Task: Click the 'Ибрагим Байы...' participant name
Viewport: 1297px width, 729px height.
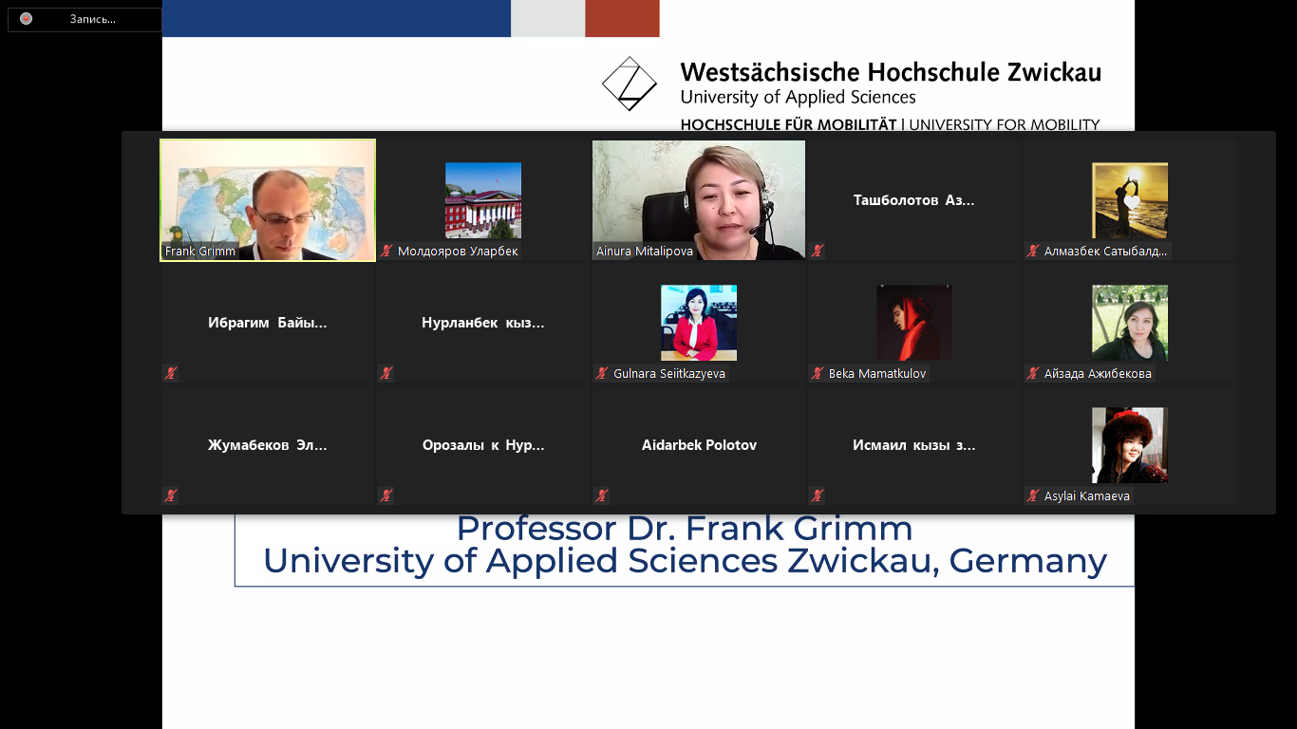Action: pos(268,323)
